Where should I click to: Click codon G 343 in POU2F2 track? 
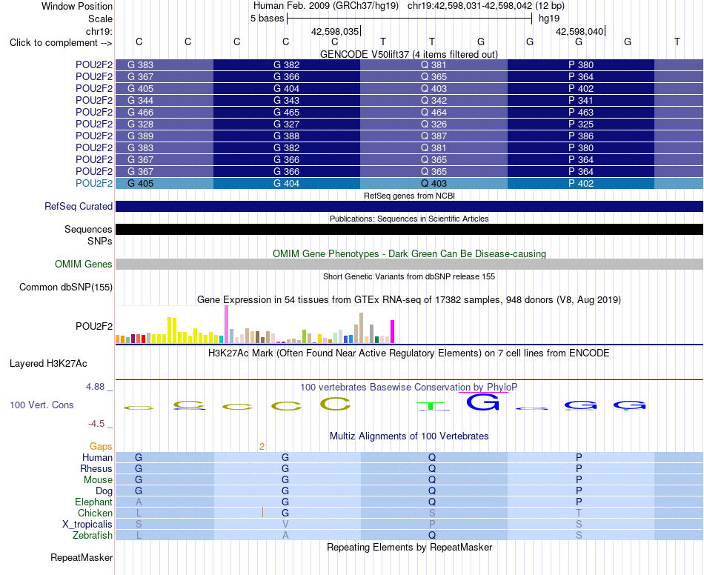[287, 101]
